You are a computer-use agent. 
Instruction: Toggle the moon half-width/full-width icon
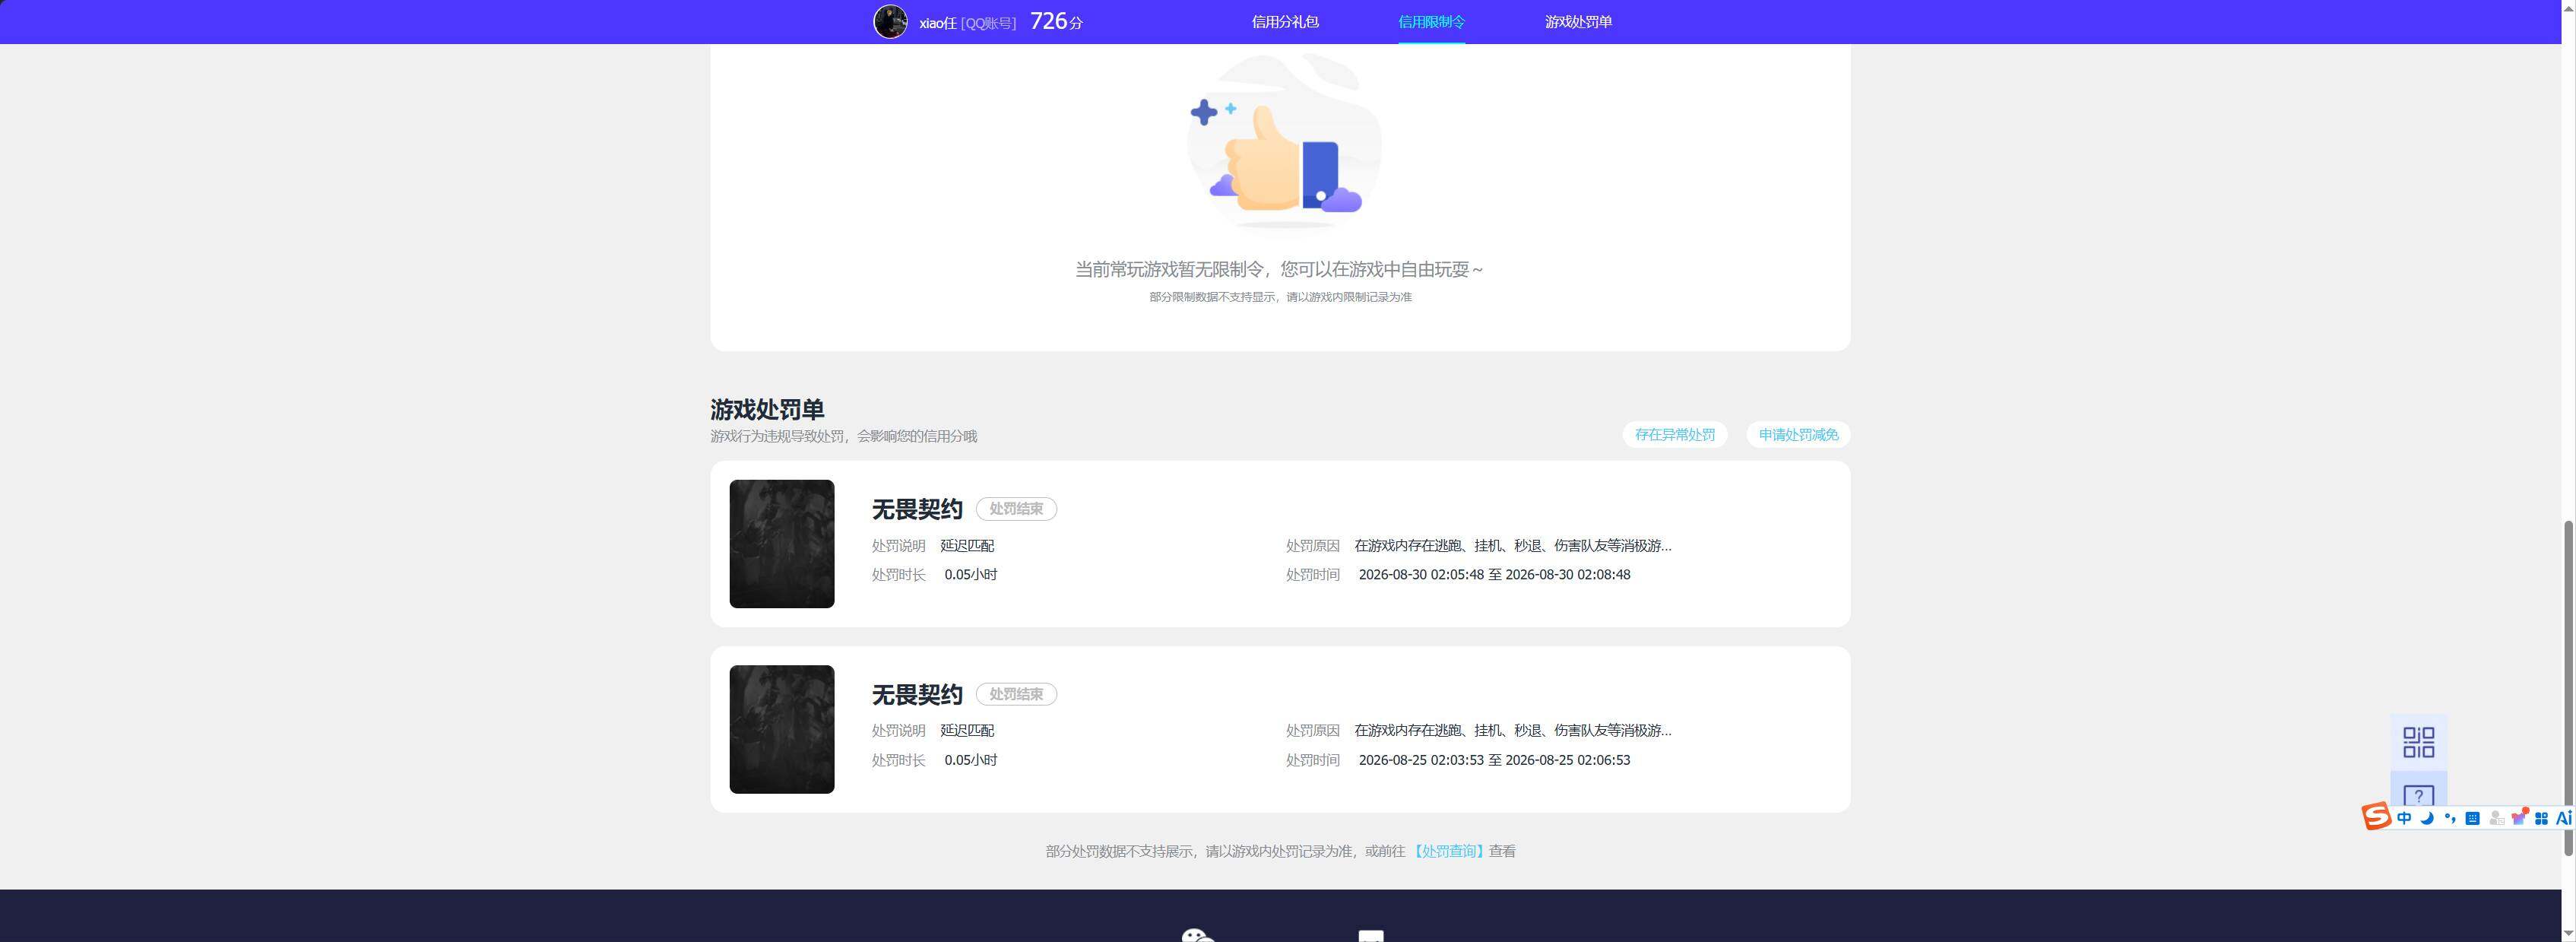coord(2427,818)
